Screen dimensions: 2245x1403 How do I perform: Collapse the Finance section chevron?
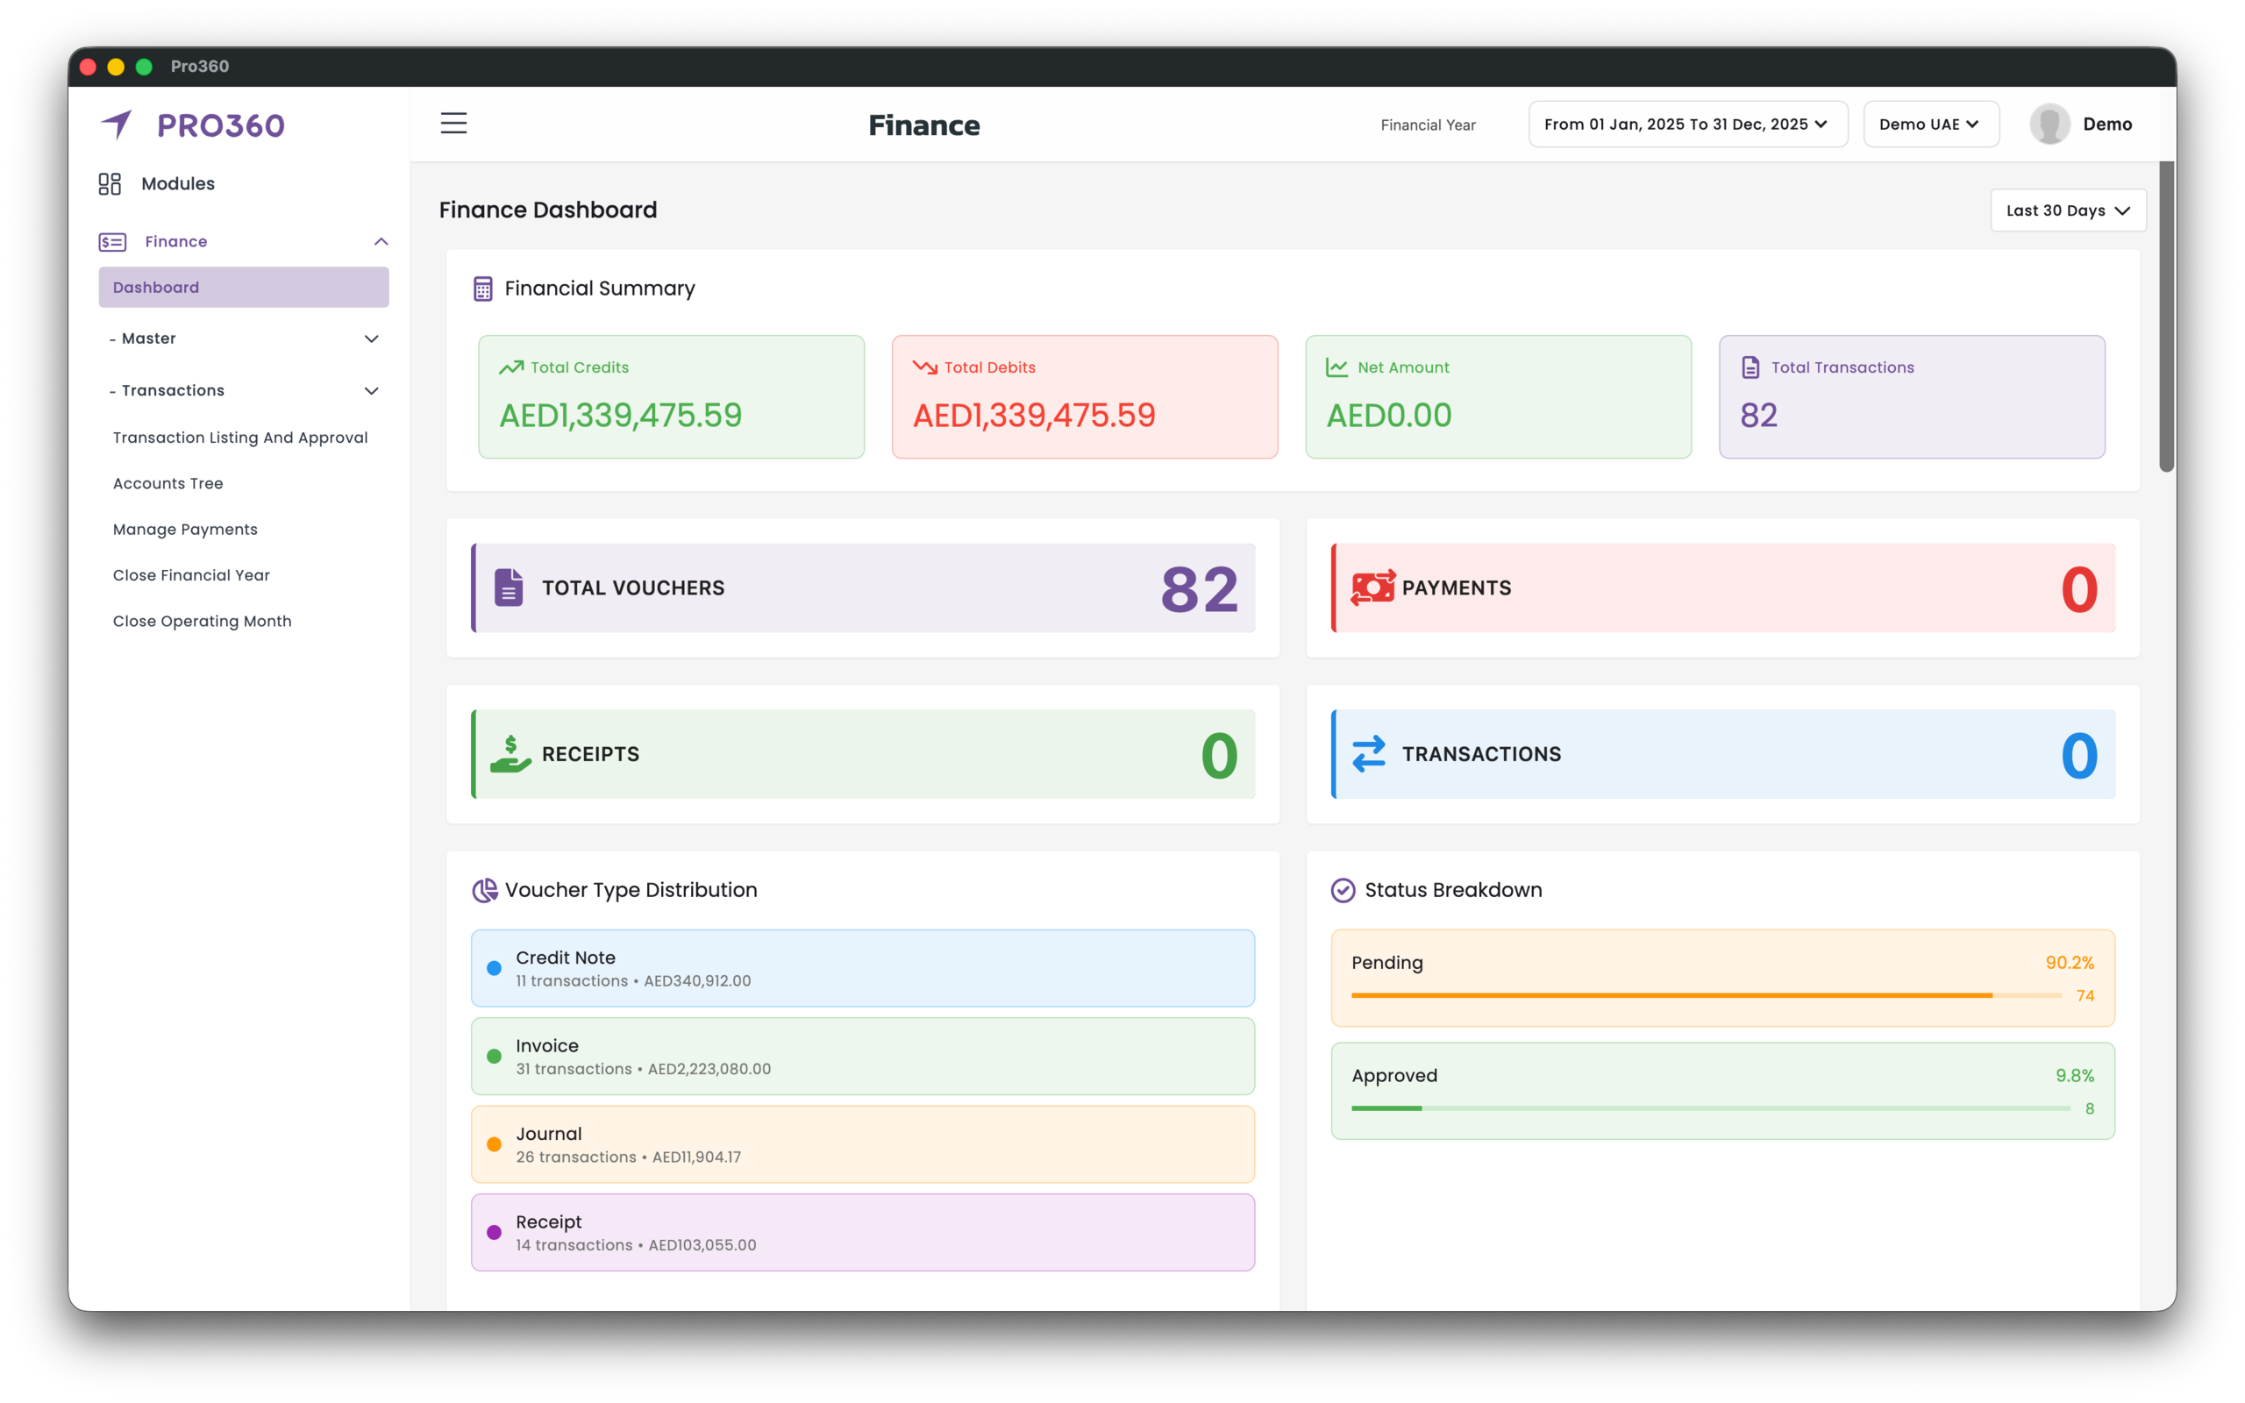click(381, 242)
